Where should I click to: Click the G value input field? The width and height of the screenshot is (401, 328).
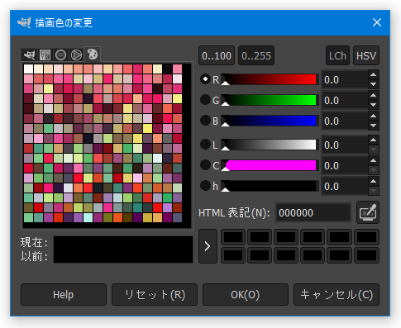coord(345,100)
